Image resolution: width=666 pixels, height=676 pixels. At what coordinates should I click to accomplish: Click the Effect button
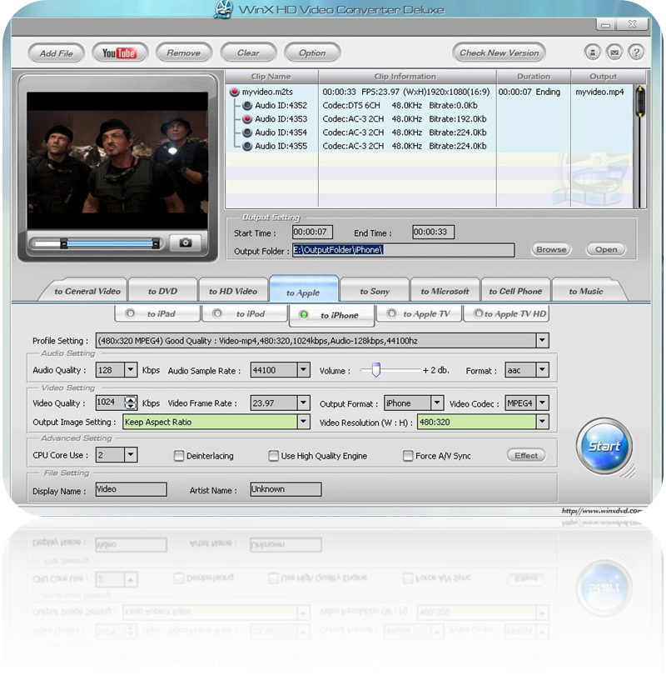(526, 455)
